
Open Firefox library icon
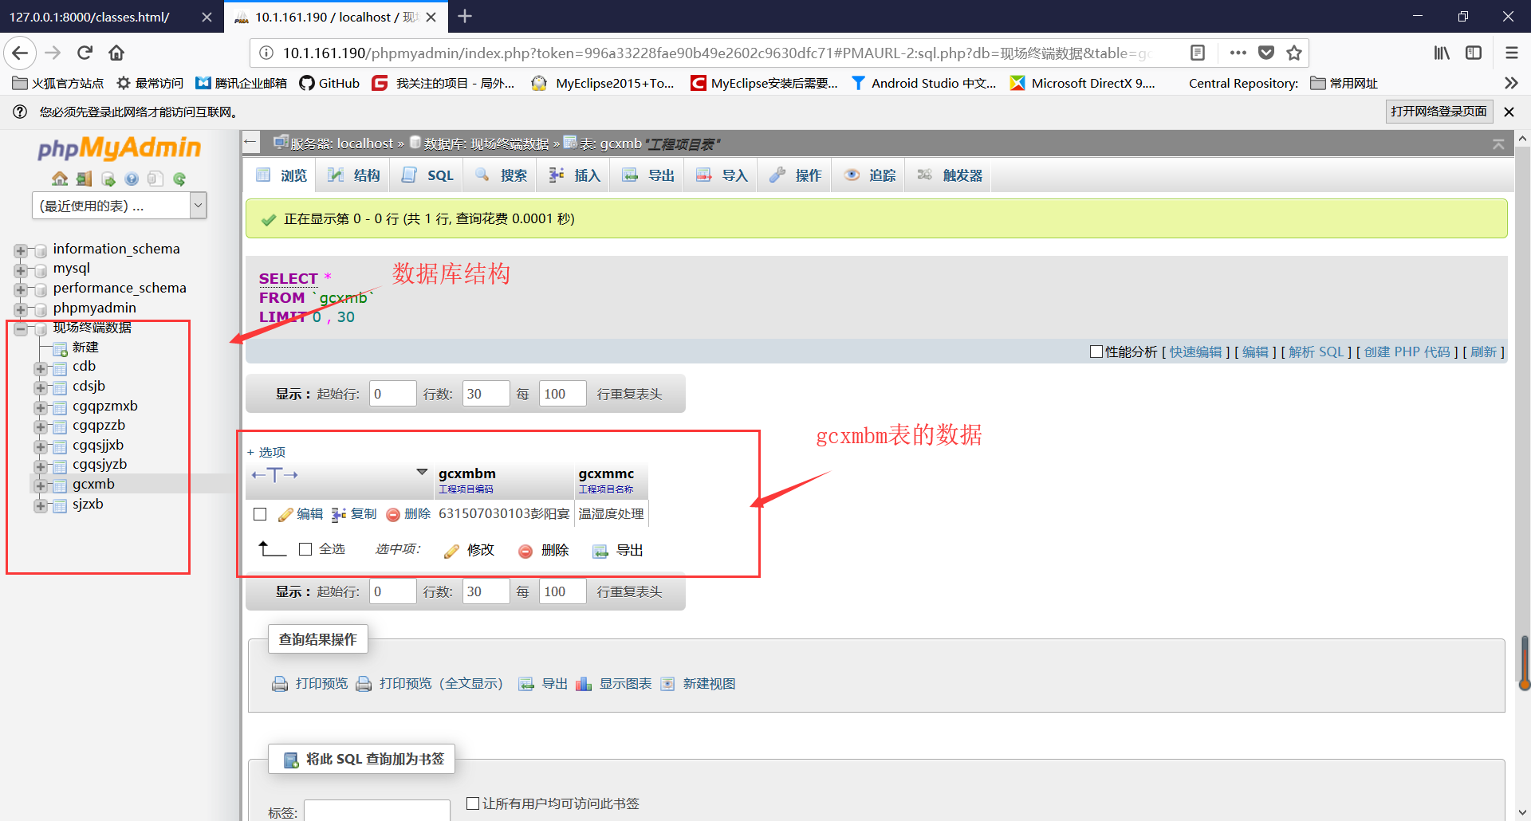1442,53
